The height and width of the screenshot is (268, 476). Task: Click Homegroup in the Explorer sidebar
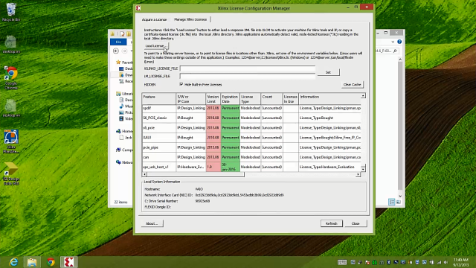point(124,131)
